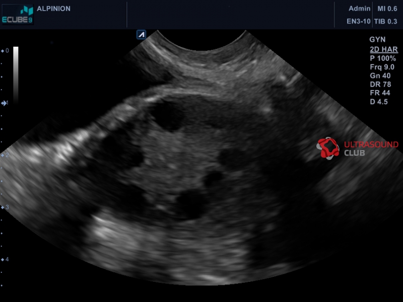This screenshot has height=302, width=403.
Task: Click the ALPINION brand text
Action: (53, 9)
